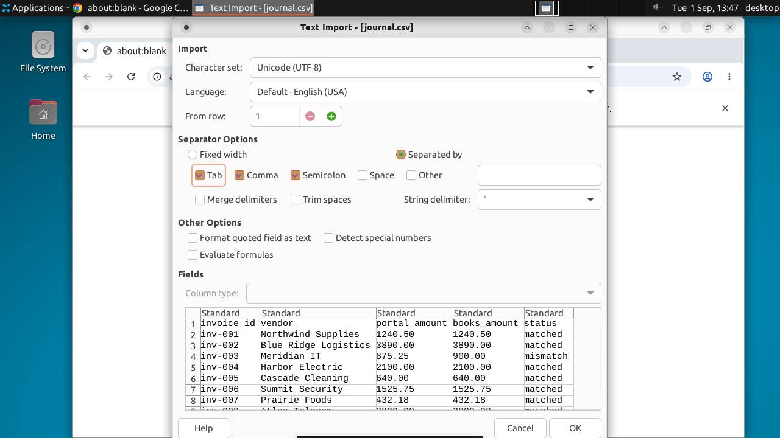Expand the Character set dropdown
780x438 pixels.
[425, 68]
